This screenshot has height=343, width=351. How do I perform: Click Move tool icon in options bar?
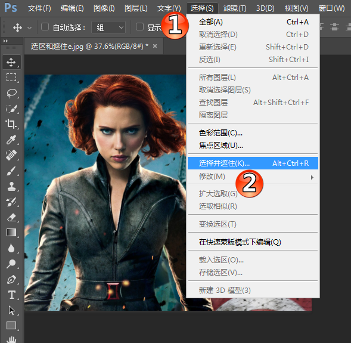tap(17, 28)
